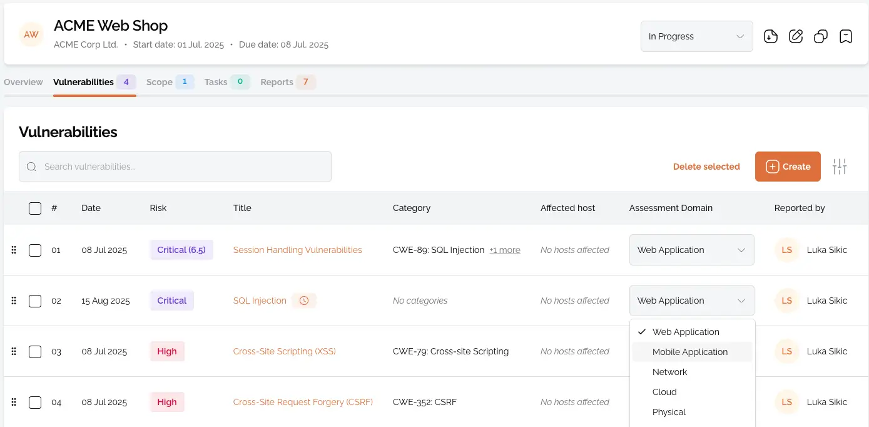Download the project export file
The width and height of the screenshot is (869, 427).
point(771,36)
